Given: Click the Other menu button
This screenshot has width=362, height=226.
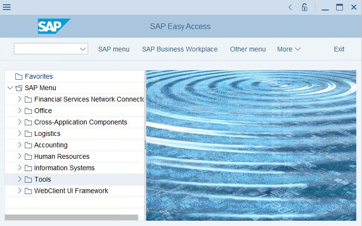Looking at the screenshot, I should [248, 49].
